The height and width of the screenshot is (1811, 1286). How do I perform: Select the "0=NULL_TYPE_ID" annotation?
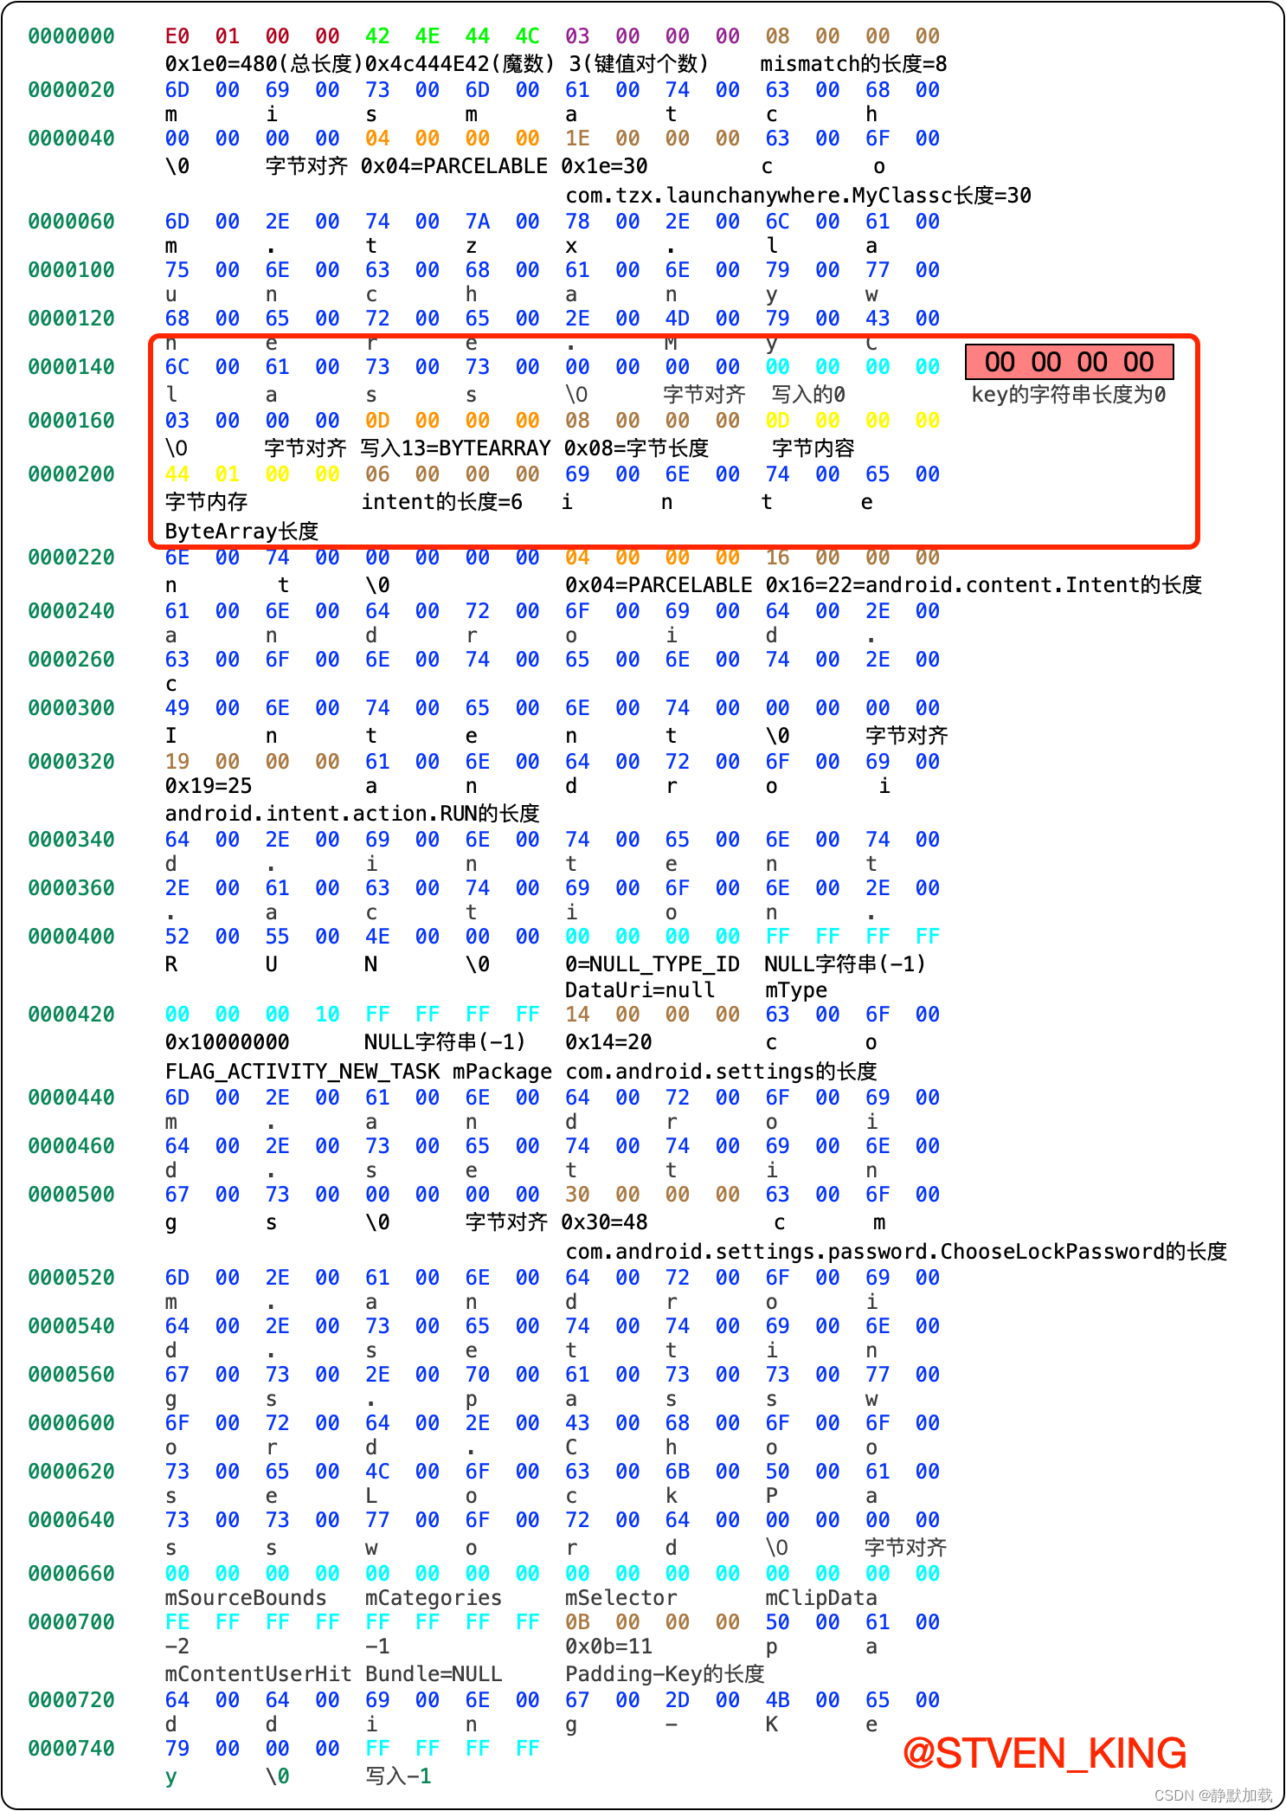(x=653, y=964)
